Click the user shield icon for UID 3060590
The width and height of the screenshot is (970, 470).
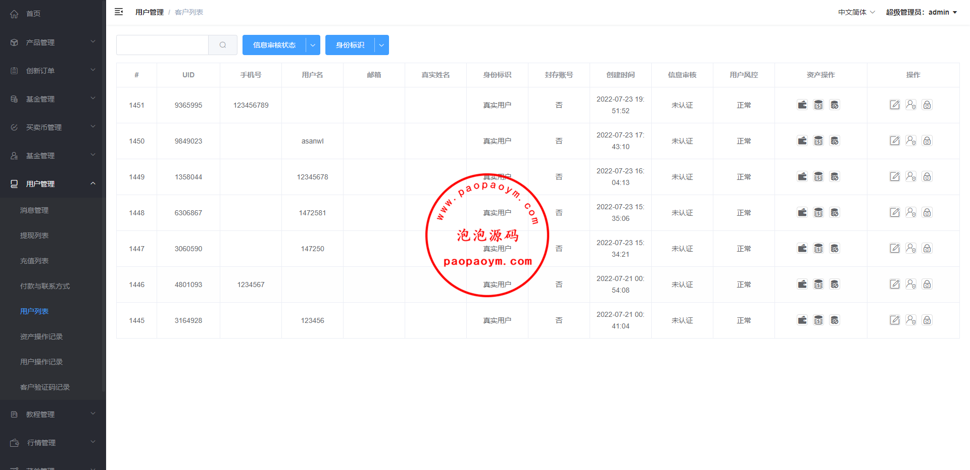click(x=911, y=249)
